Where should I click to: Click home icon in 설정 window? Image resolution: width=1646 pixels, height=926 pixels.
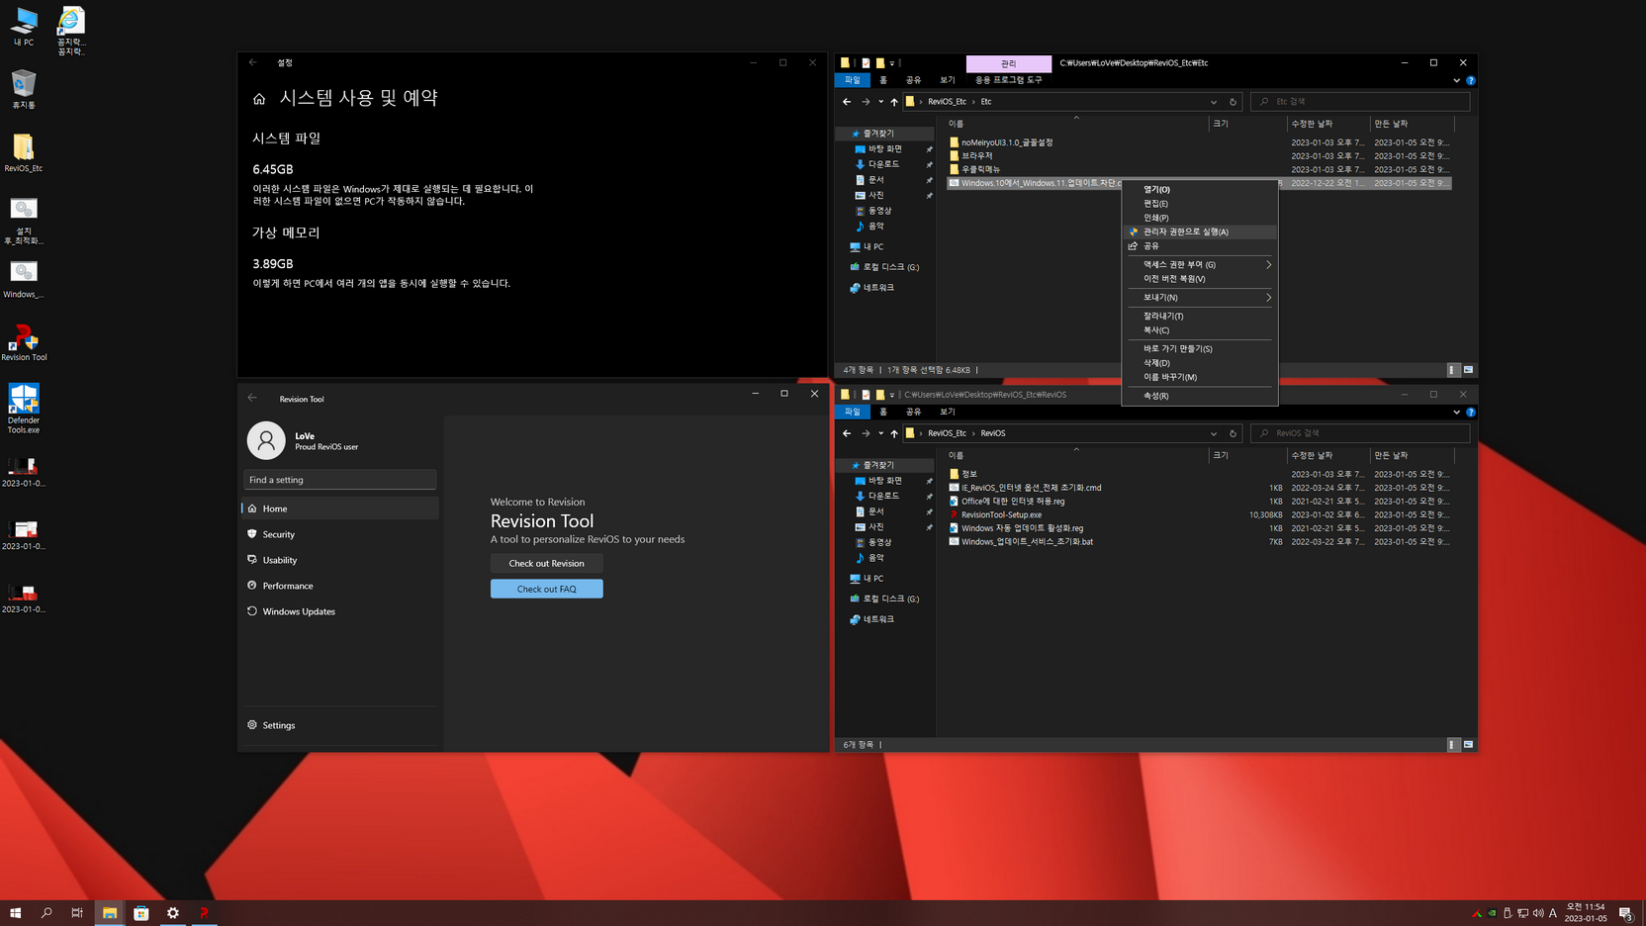pyautogui.click(x=259, y=99)
